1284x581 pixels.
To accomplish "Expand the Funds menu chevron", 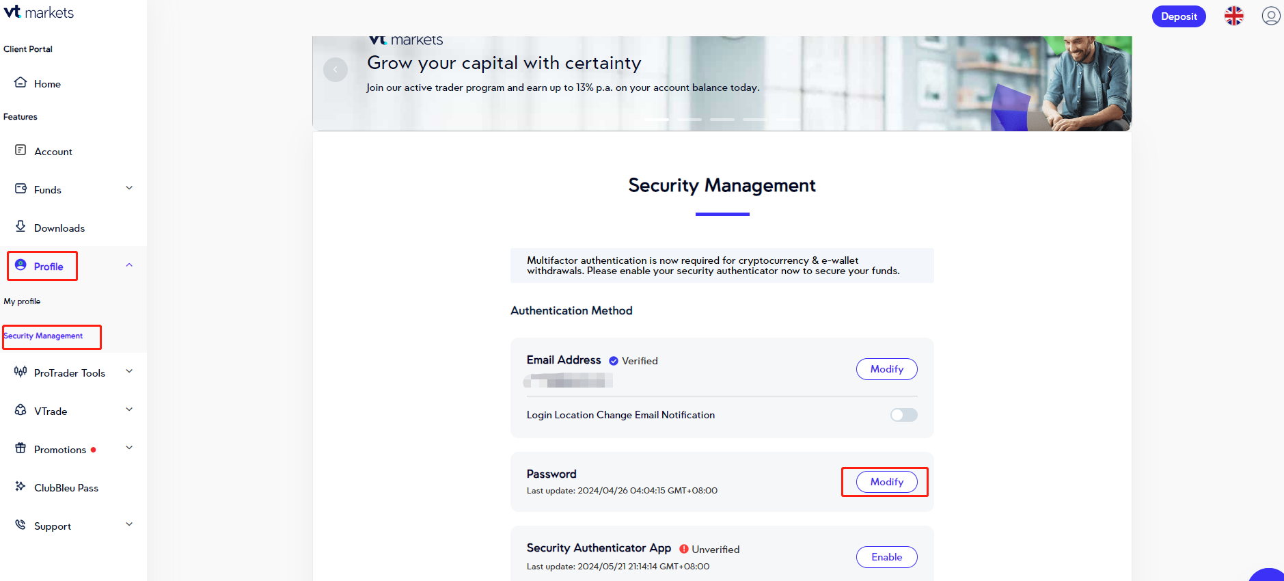I will coord(129,188).
